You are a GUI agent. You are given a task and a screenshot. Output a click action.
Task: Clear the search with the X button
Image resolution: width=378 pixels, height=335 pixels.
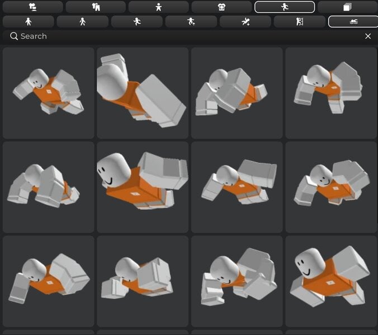click(x=368, y=36)
